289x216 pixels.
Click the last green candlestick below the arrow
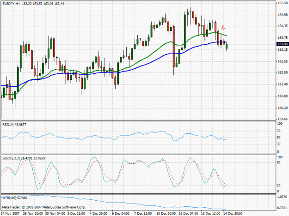(x=227, y=47)
